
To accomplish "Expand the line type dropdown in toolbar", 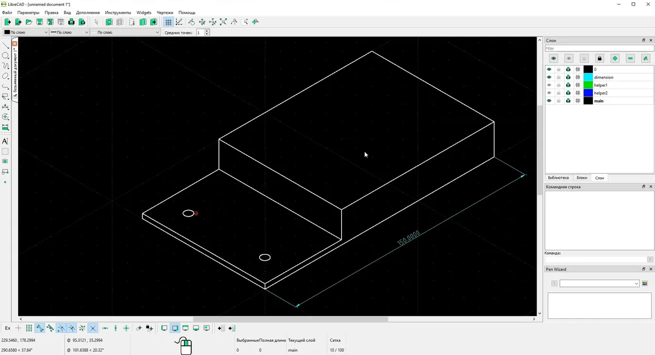I will [125, 33].
